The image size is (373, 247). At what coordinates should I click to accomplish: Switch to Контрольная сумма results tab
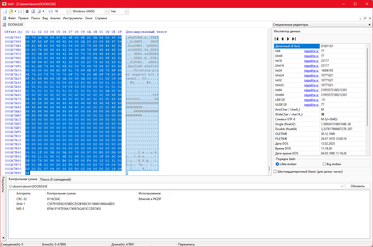click(23, 179)
